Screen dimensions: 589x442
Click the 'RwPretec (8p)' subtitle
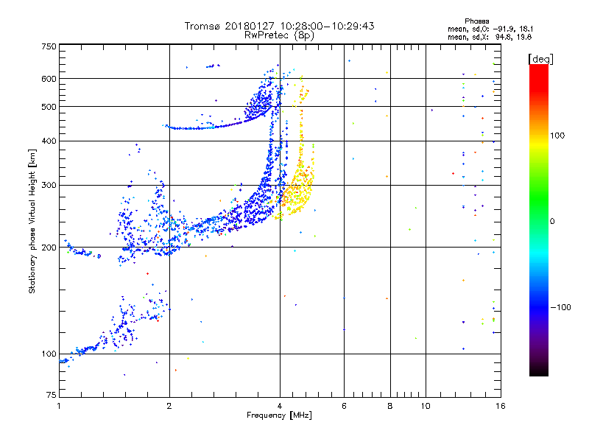point(279,35)
